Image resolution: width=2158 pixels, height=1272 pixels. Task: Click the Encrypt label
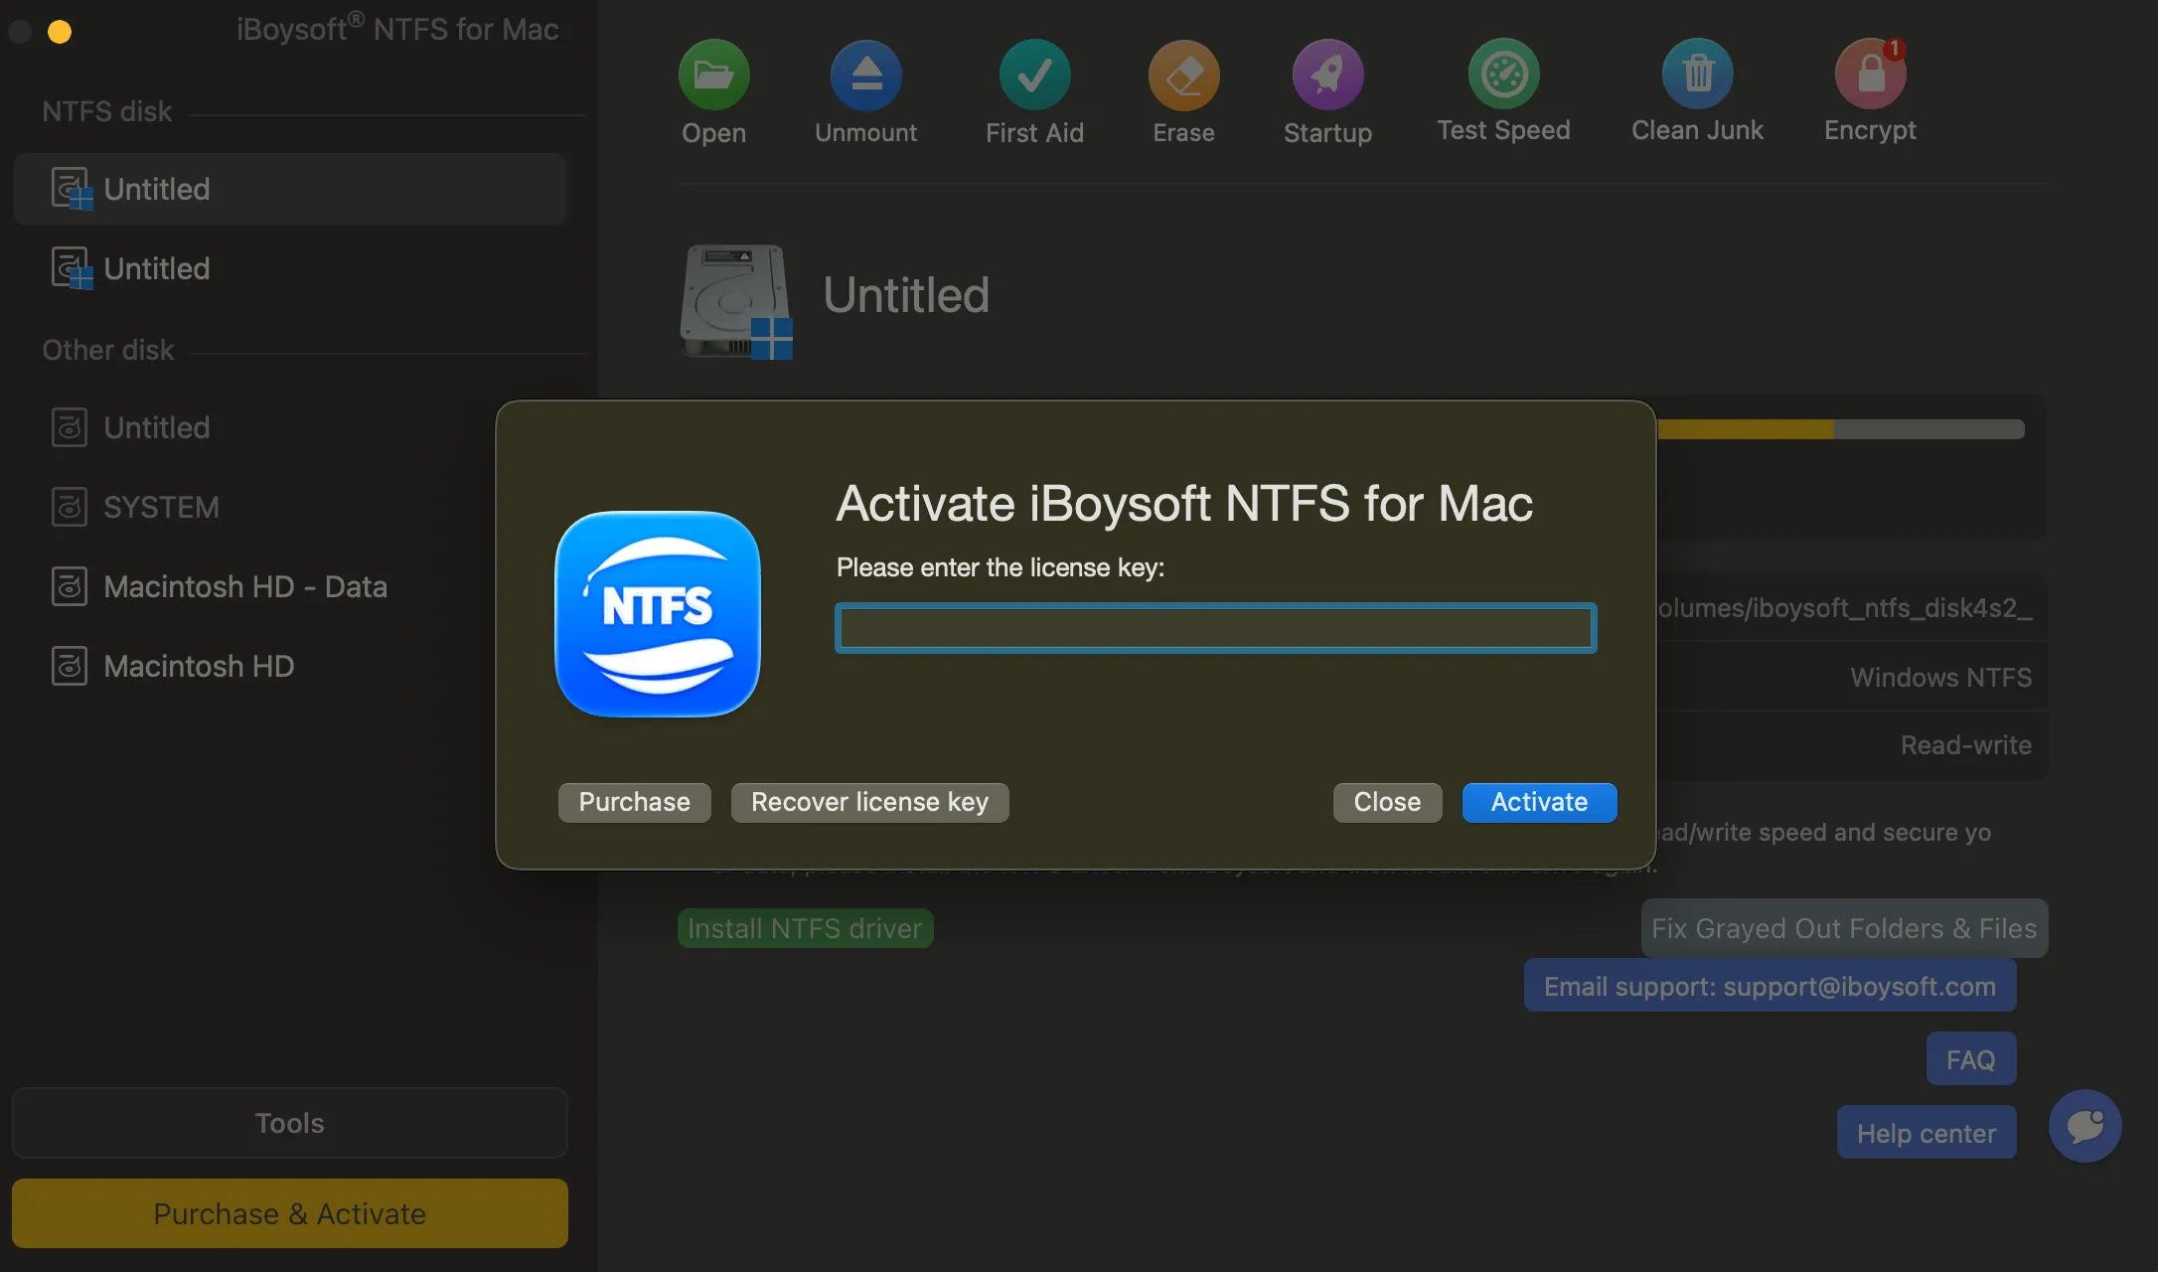coord(1870,131)
